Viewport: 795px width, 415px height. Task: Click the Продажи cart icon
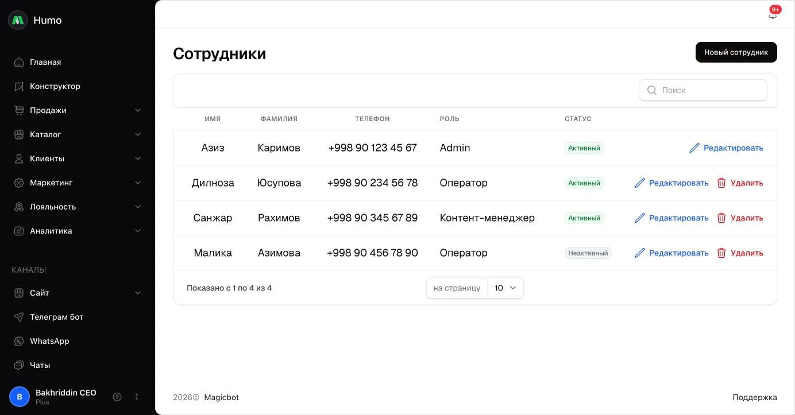[x=19, y=110]
